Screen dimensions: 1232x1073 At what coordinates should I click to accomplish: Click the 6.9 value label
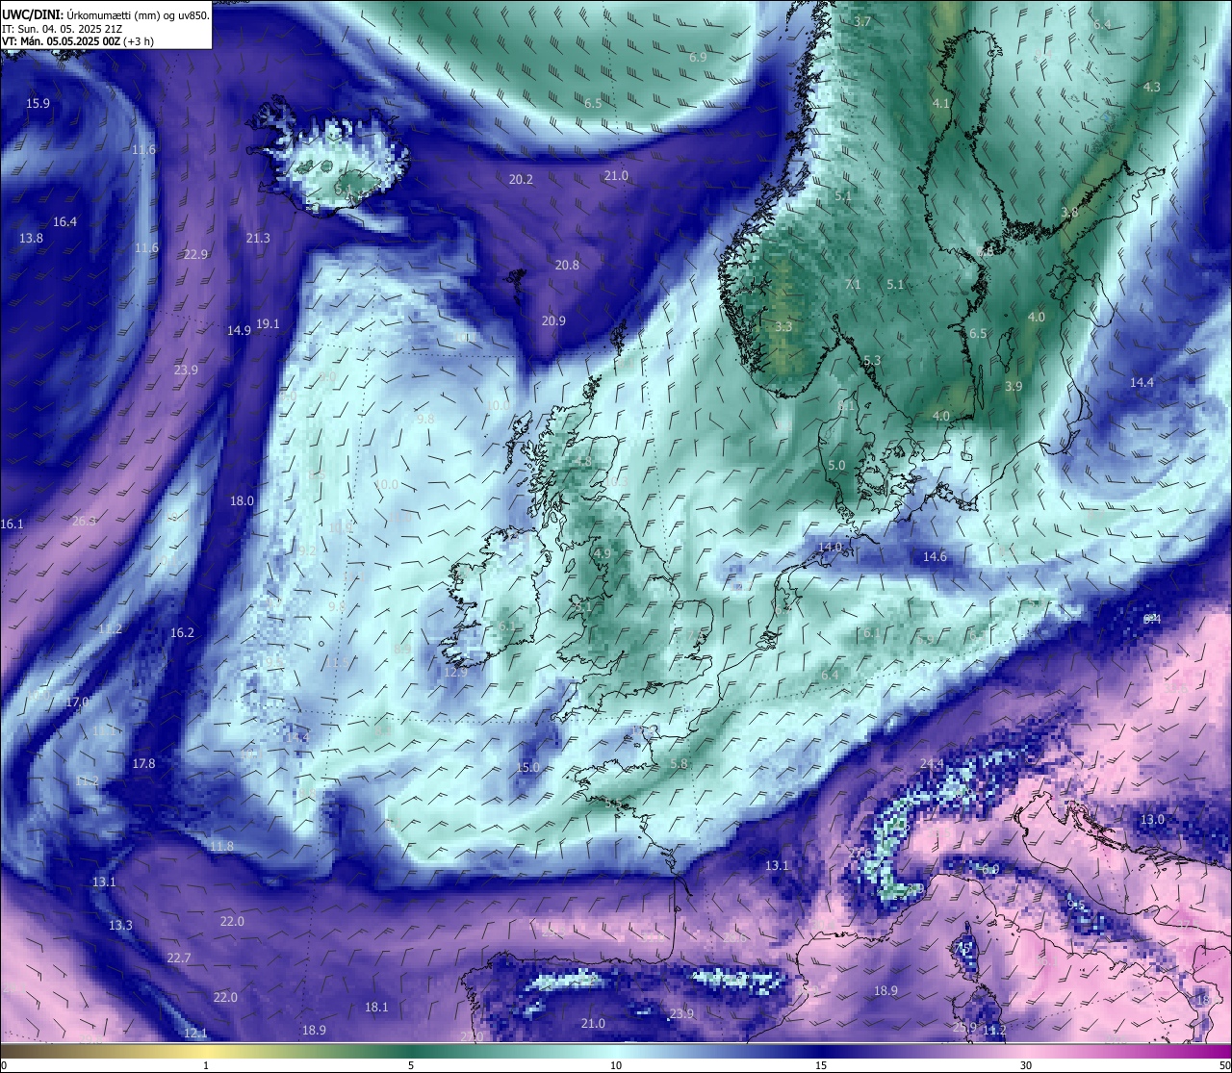pos(698,57)
